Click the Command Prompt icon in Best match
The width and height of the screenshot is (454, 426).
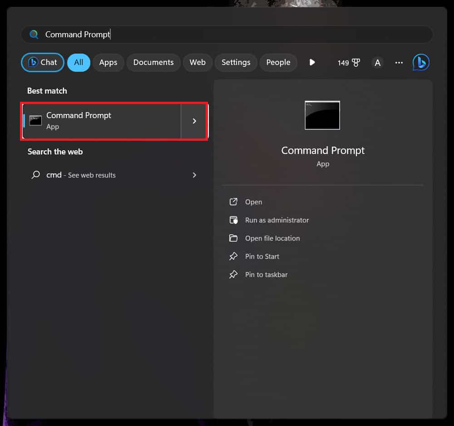(35, 120)
